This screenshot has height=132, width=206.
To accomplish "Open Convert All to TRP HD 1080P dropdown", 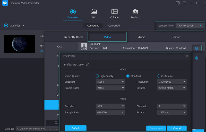I will 190,26.
